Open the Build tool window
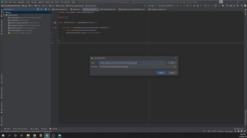 tap(44, 129)
